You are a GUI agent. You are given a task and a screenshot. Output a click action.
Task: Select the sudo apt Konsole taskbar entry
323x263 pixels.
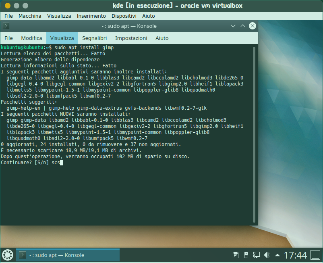[68, 255]
